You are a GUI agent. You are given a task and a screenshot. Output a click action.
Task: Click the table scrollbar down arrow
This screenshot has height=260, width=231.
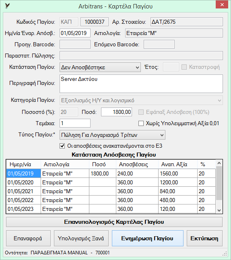coord(219,210)
